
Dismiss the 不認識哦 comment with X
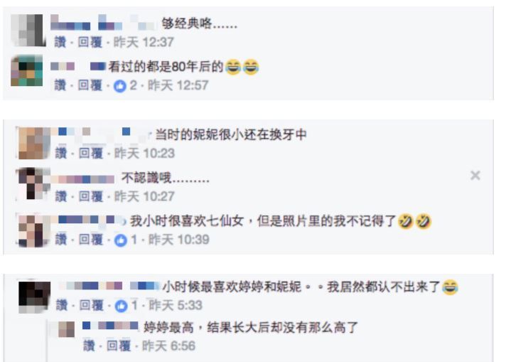pyautogui.click(x=475, y=176)
